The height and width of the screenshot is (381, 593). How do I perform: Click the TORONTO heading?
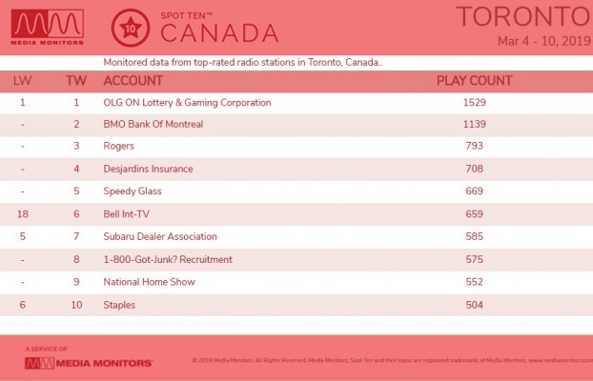(524, 16)
